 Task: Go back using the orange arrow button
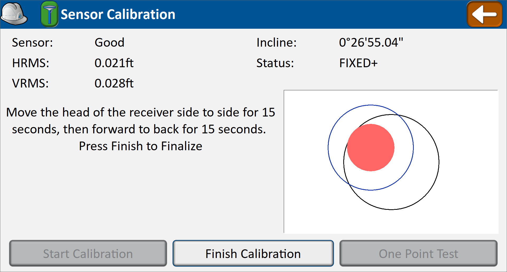(484, 14)
